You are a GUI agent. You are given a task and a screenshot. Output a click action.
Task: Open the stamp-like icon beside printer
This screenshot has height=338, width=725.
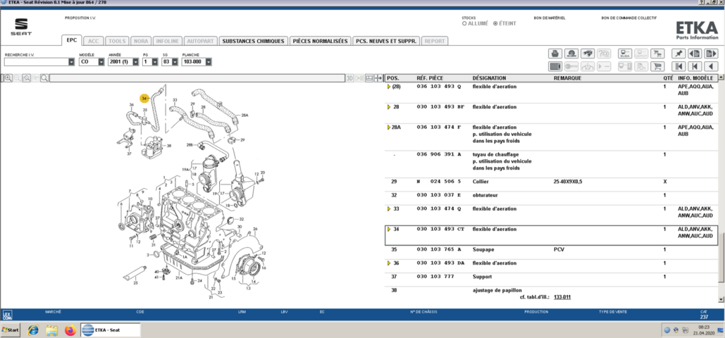571,54
